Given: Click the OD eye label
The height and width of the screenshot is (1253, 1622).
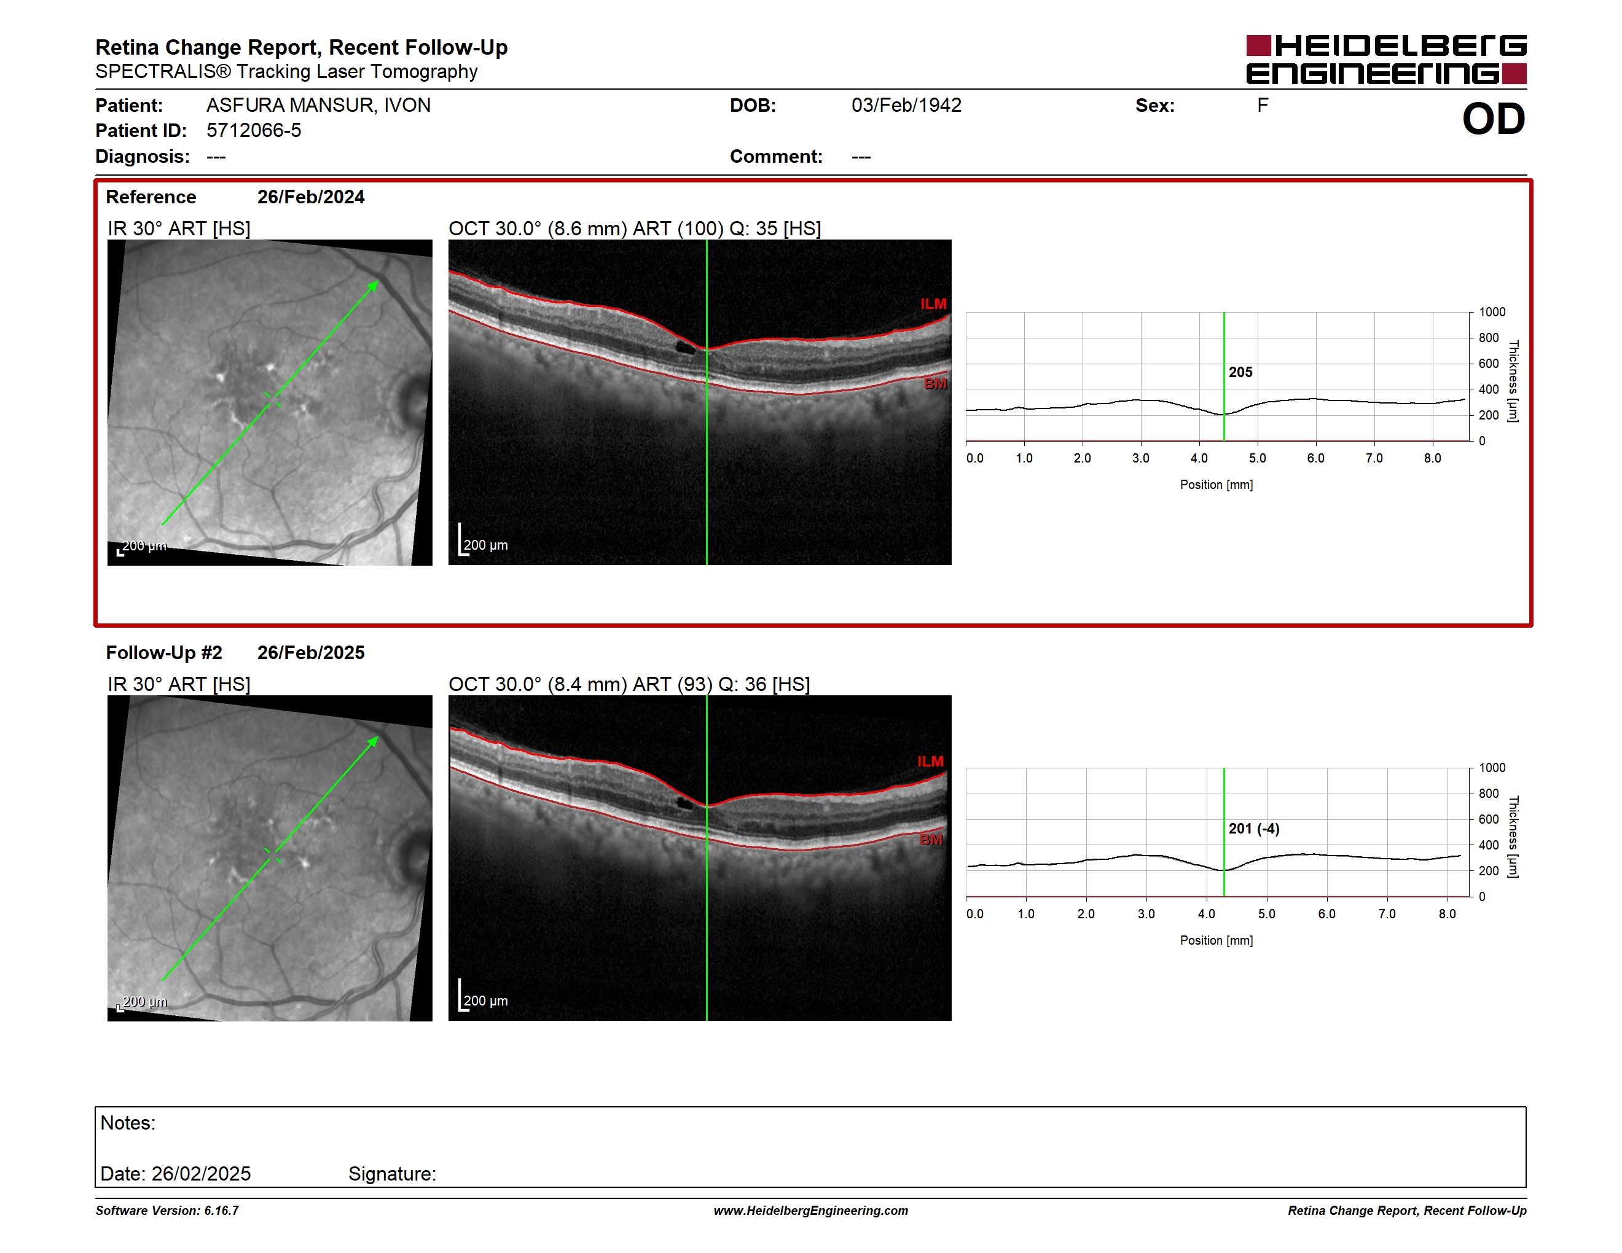Looking at the screenshot, I should [1493, 120].
